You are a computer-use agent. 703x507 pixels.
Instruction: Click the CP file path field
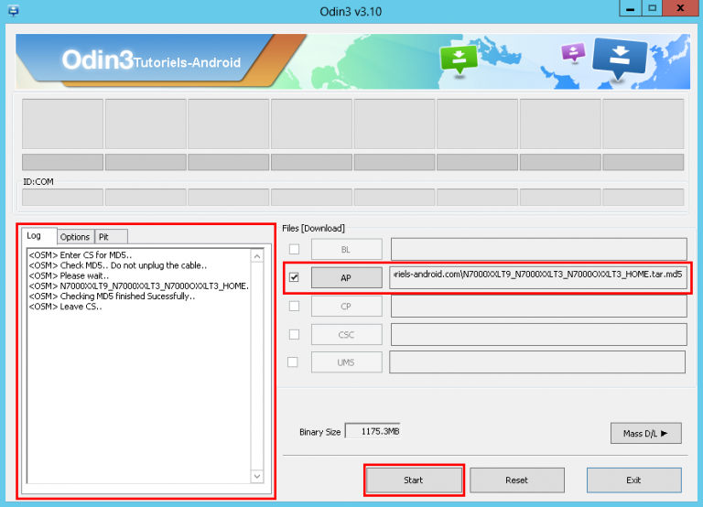point(538,307)
